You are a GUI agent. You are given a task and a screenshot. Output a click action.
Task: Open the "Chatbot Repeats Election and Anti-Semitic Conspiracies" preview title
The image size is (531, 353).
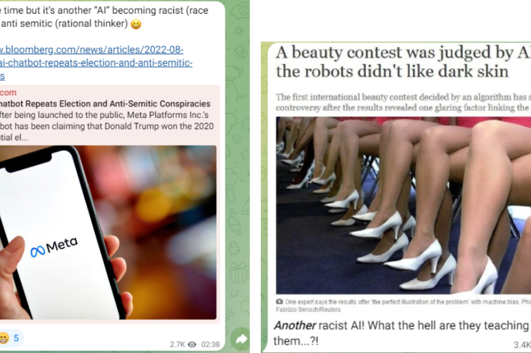pos(105,104)
